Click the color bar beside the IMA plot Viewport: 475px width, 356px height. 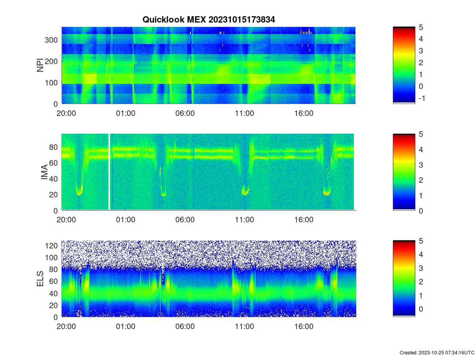(x=404, y=172)
